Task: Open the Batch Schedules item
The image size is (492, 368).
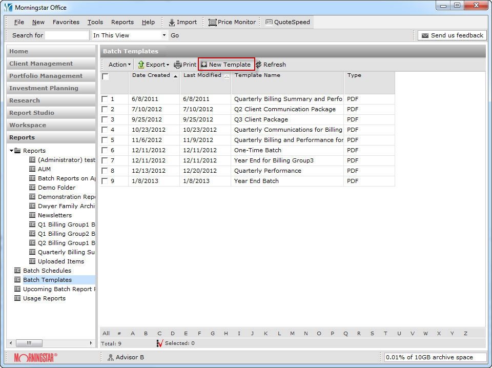Action: pos(47,271)
